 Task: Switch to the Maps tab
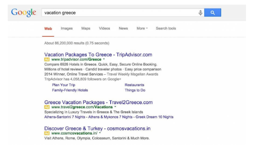click(86, 28)
